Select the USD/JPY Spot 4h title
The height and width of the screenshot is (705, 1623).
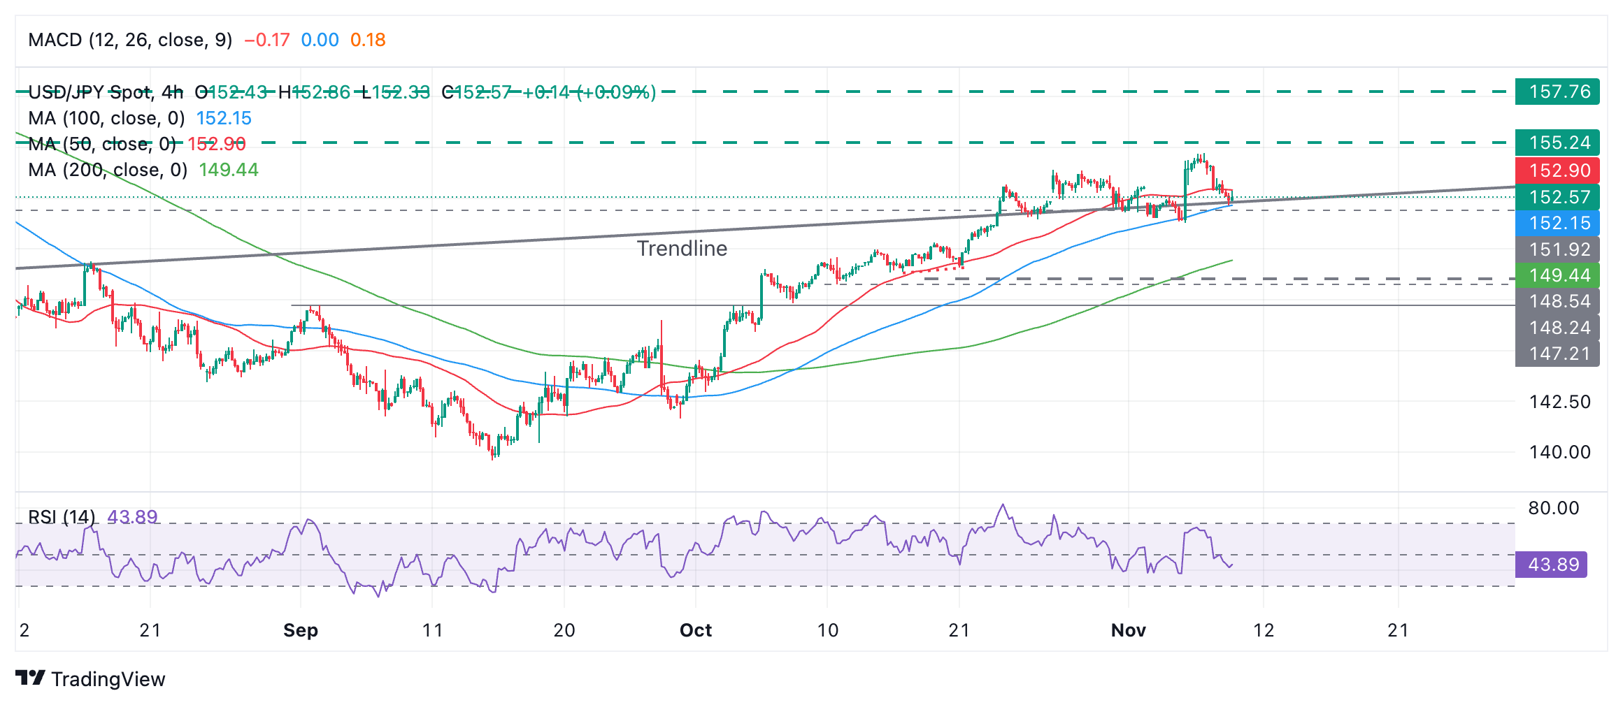tap(105, 92)
